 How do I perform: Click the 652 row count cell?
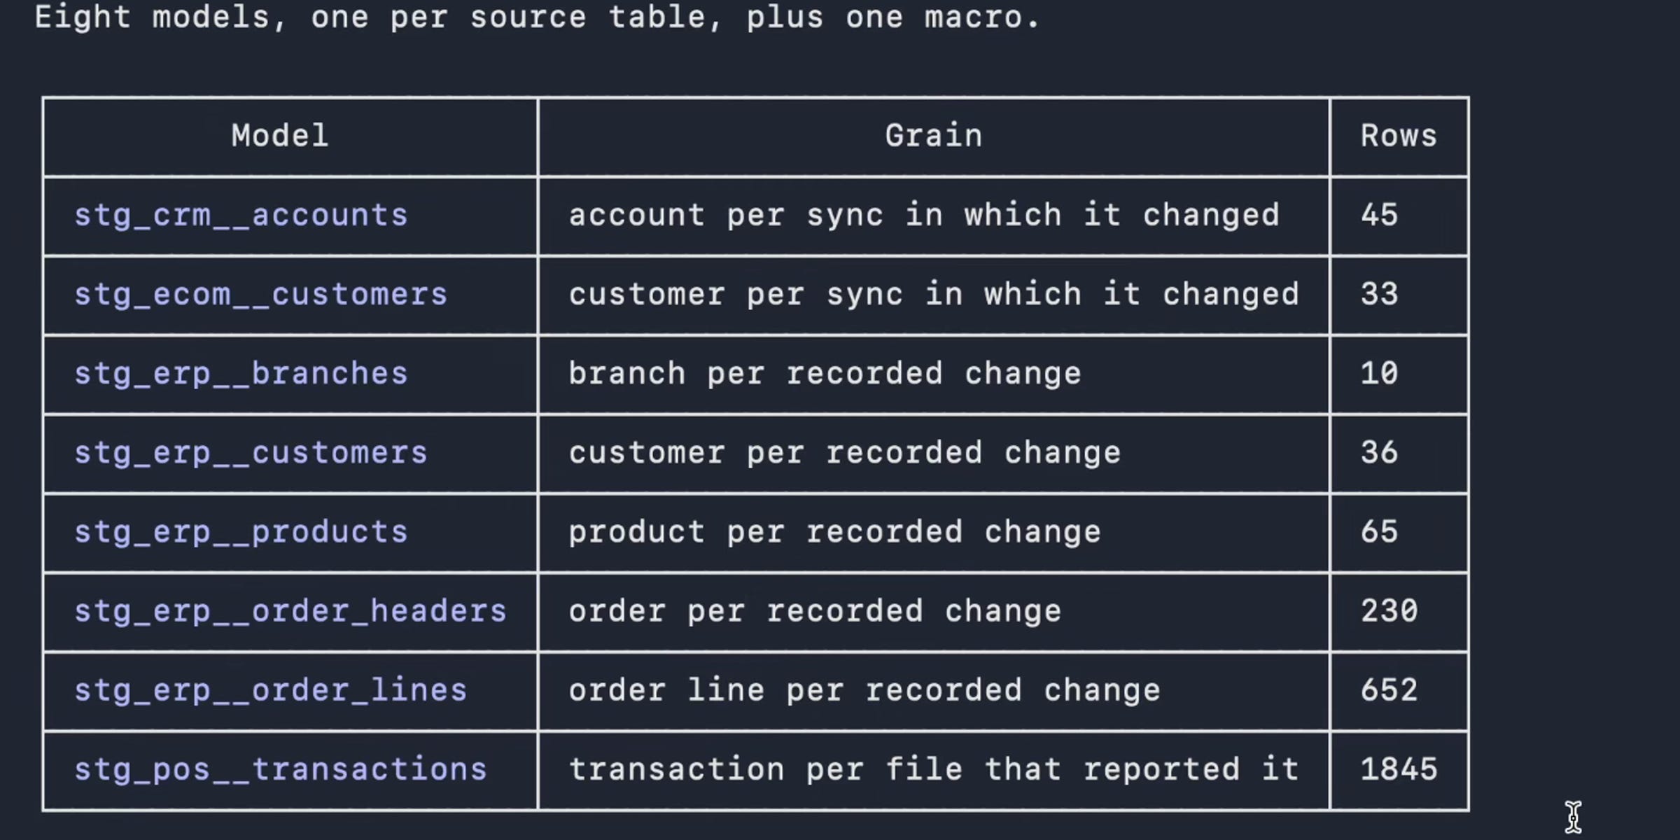pos(1389,690)
